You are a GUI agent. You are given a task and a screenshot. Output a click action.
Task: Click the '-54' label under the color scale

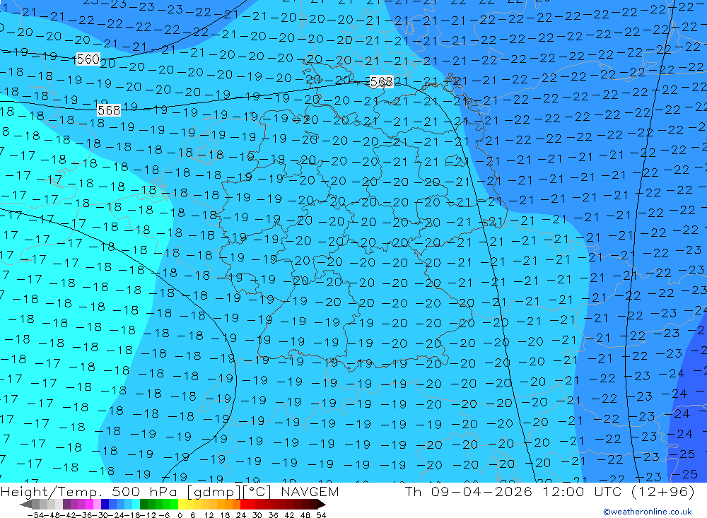35,515
